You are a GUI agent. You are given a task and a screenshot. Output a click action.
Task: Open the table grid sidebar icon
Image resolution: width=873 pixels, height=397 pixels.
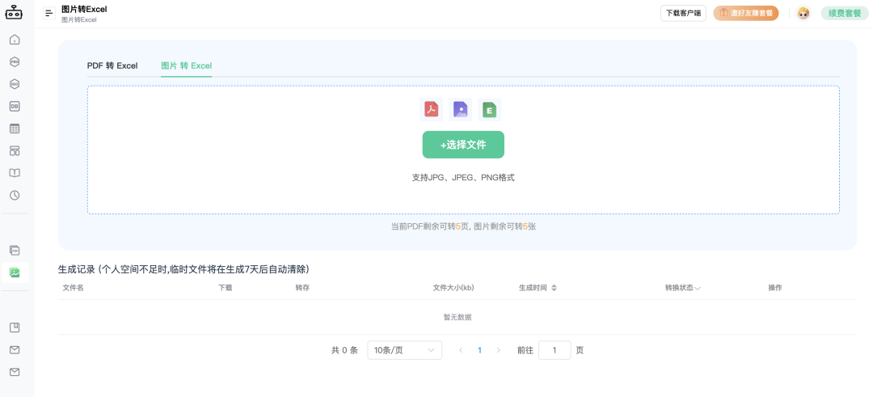15,129
